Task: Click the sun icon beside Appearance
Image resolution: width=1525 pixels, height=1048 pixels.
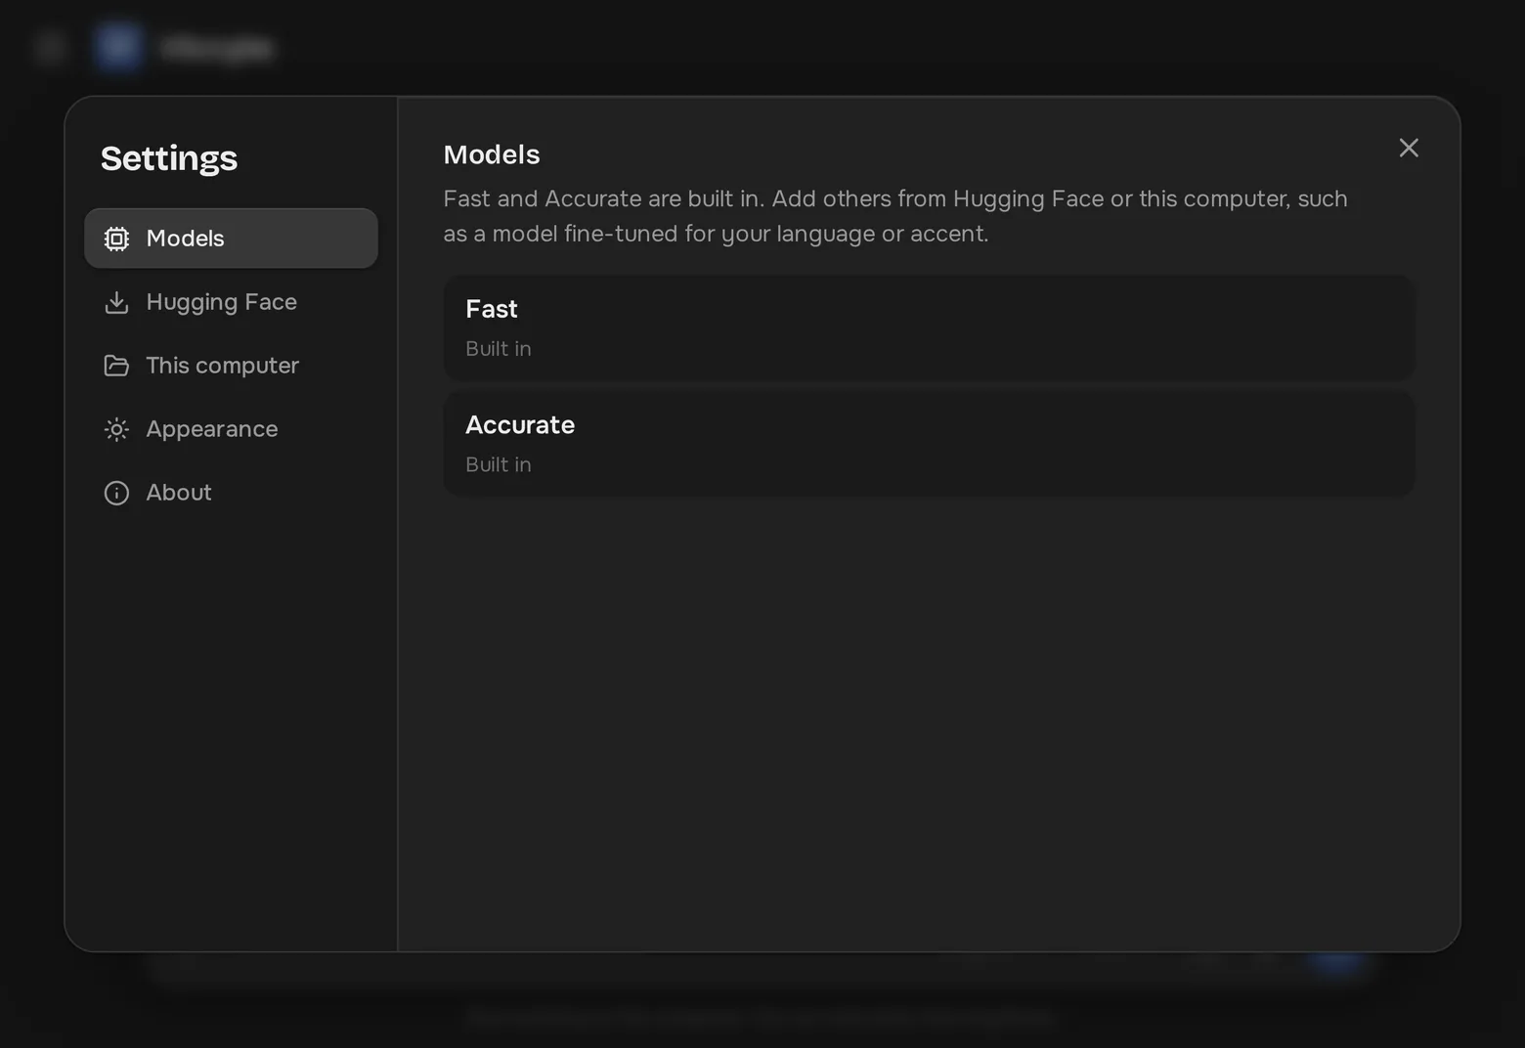Action: click(116, 429)
